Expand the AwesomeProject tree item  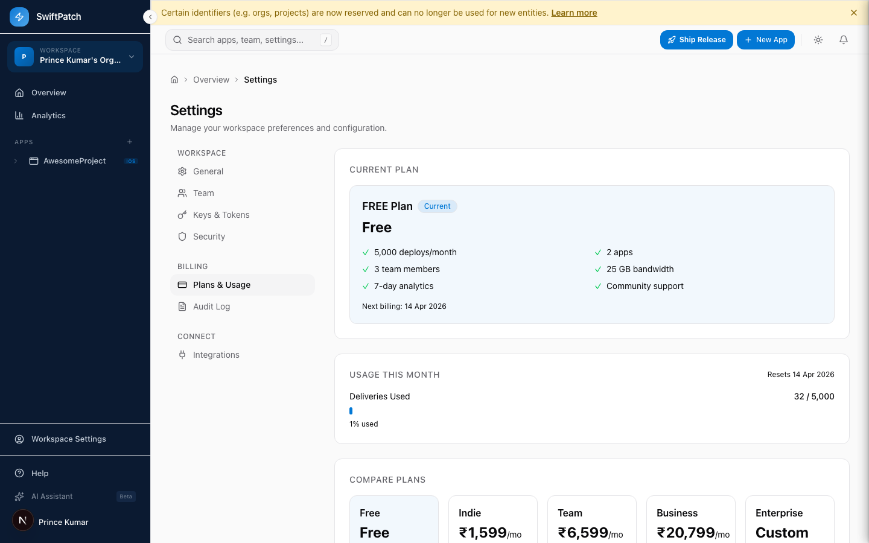(16, 161)
